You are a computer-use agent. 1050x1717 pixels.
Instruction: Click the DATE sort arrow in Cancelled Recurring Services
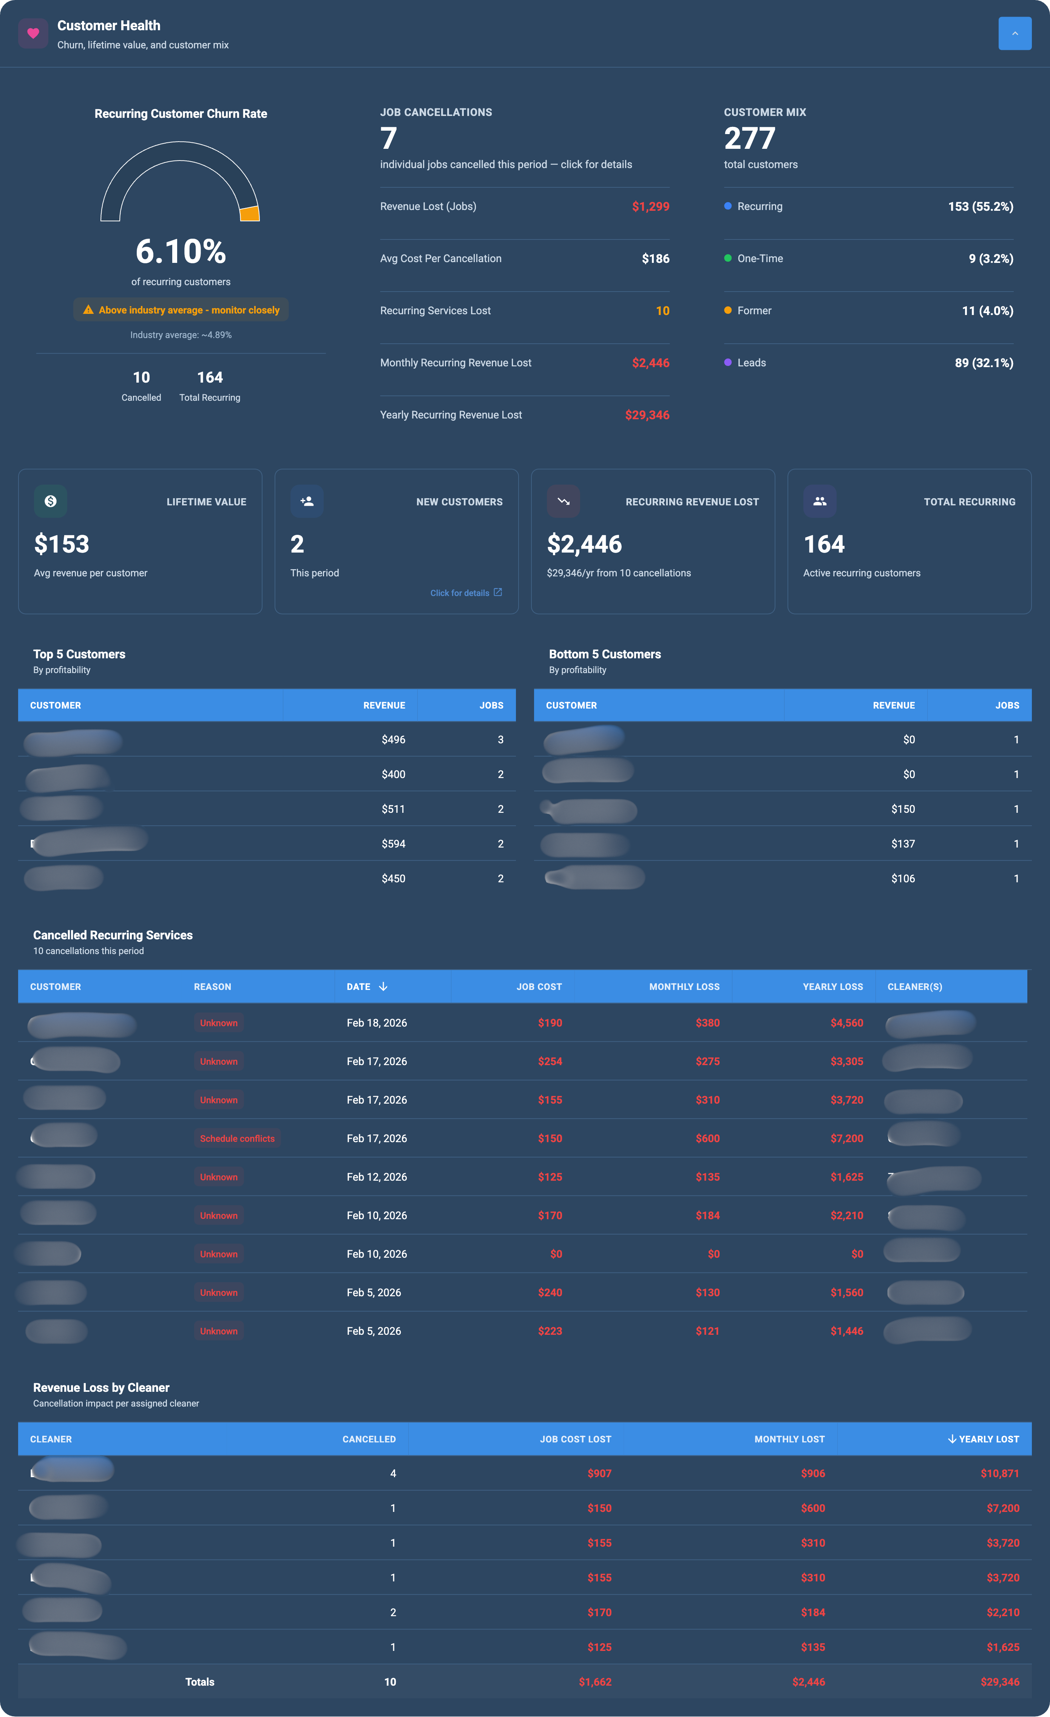pos(383,986)
